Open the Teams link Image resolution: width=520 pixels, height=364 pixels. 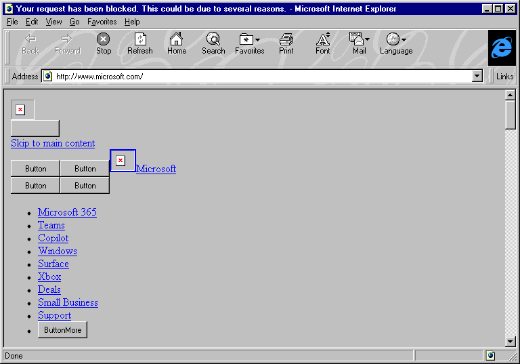[51, 225]
